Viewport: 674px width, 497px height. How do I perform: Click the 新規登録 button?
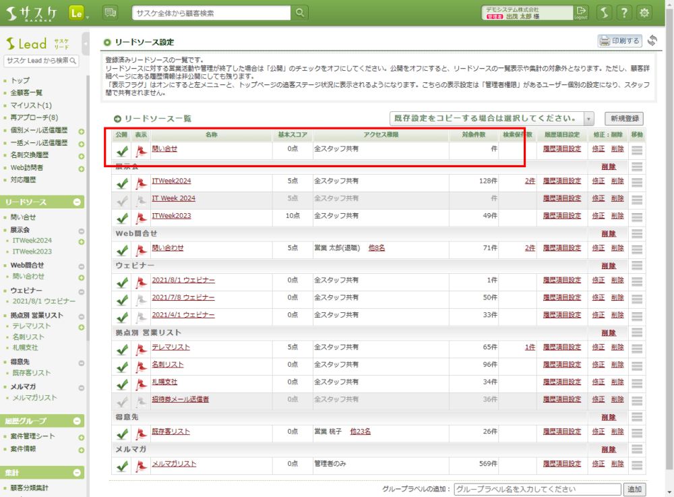pyautogui.click(x=623, y=118)
